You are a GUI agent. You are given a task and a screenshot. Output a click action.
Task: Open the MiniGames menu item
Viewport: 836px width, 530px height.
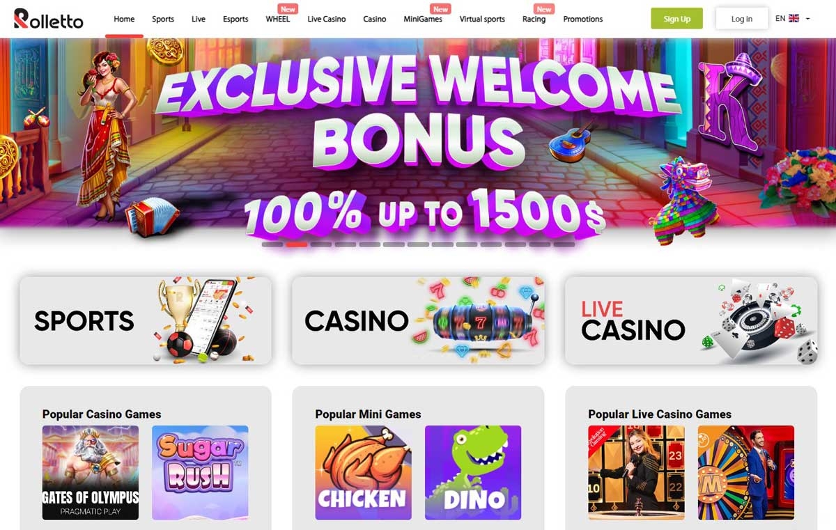click(x=423, y=19)
